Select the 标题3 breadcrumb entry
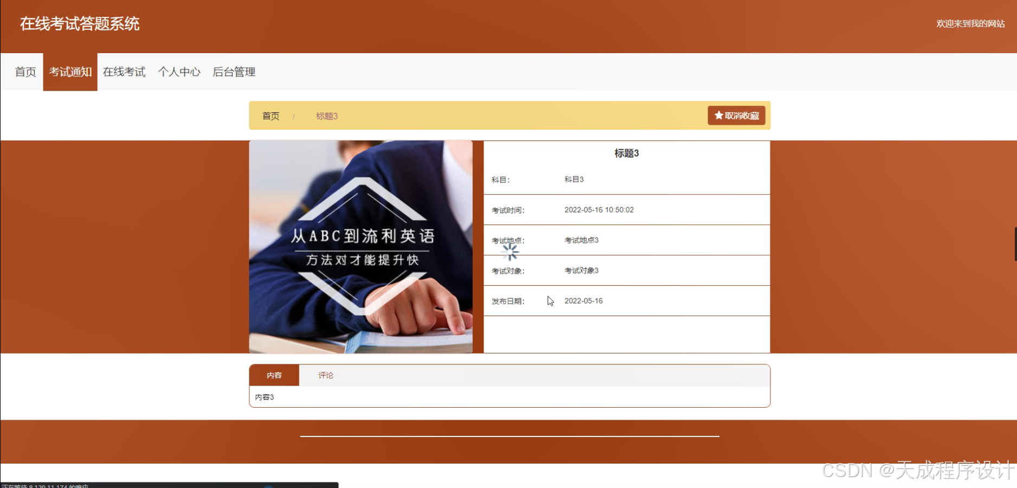 (x=326, y=115)
